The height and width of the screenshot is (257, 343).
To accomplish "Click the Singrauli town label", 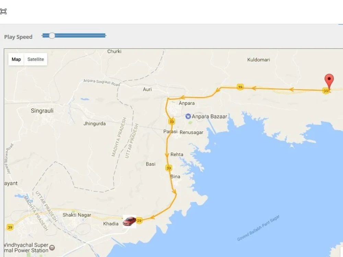I will [42, 111].
